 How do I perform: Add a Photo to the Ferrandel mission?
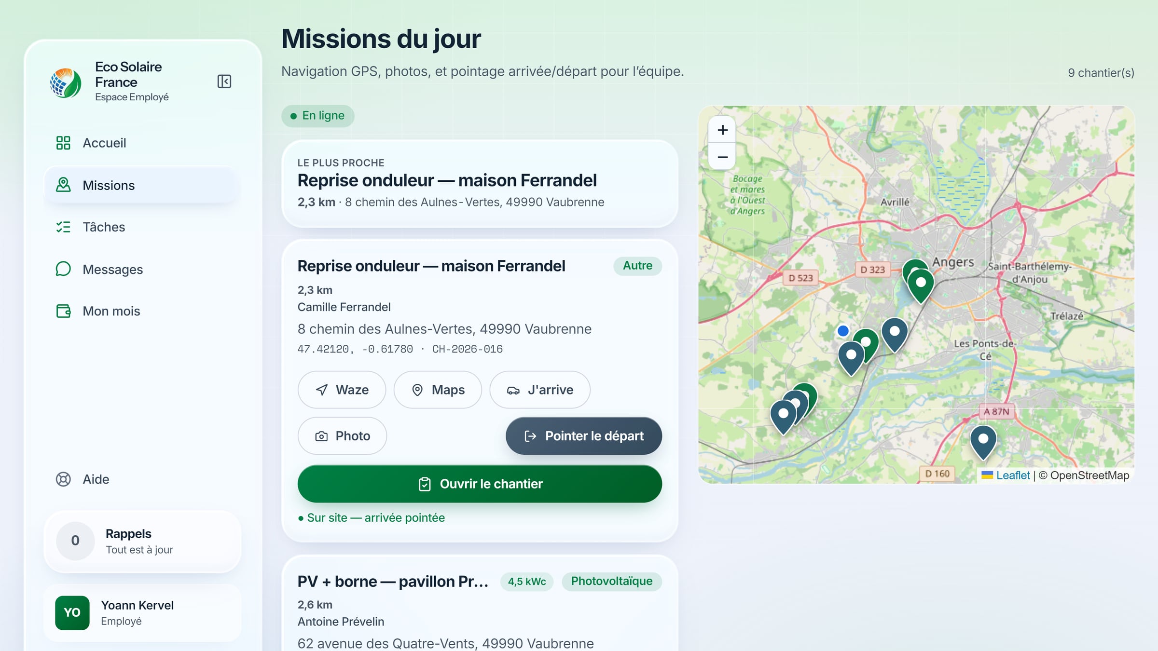point(342,436)
